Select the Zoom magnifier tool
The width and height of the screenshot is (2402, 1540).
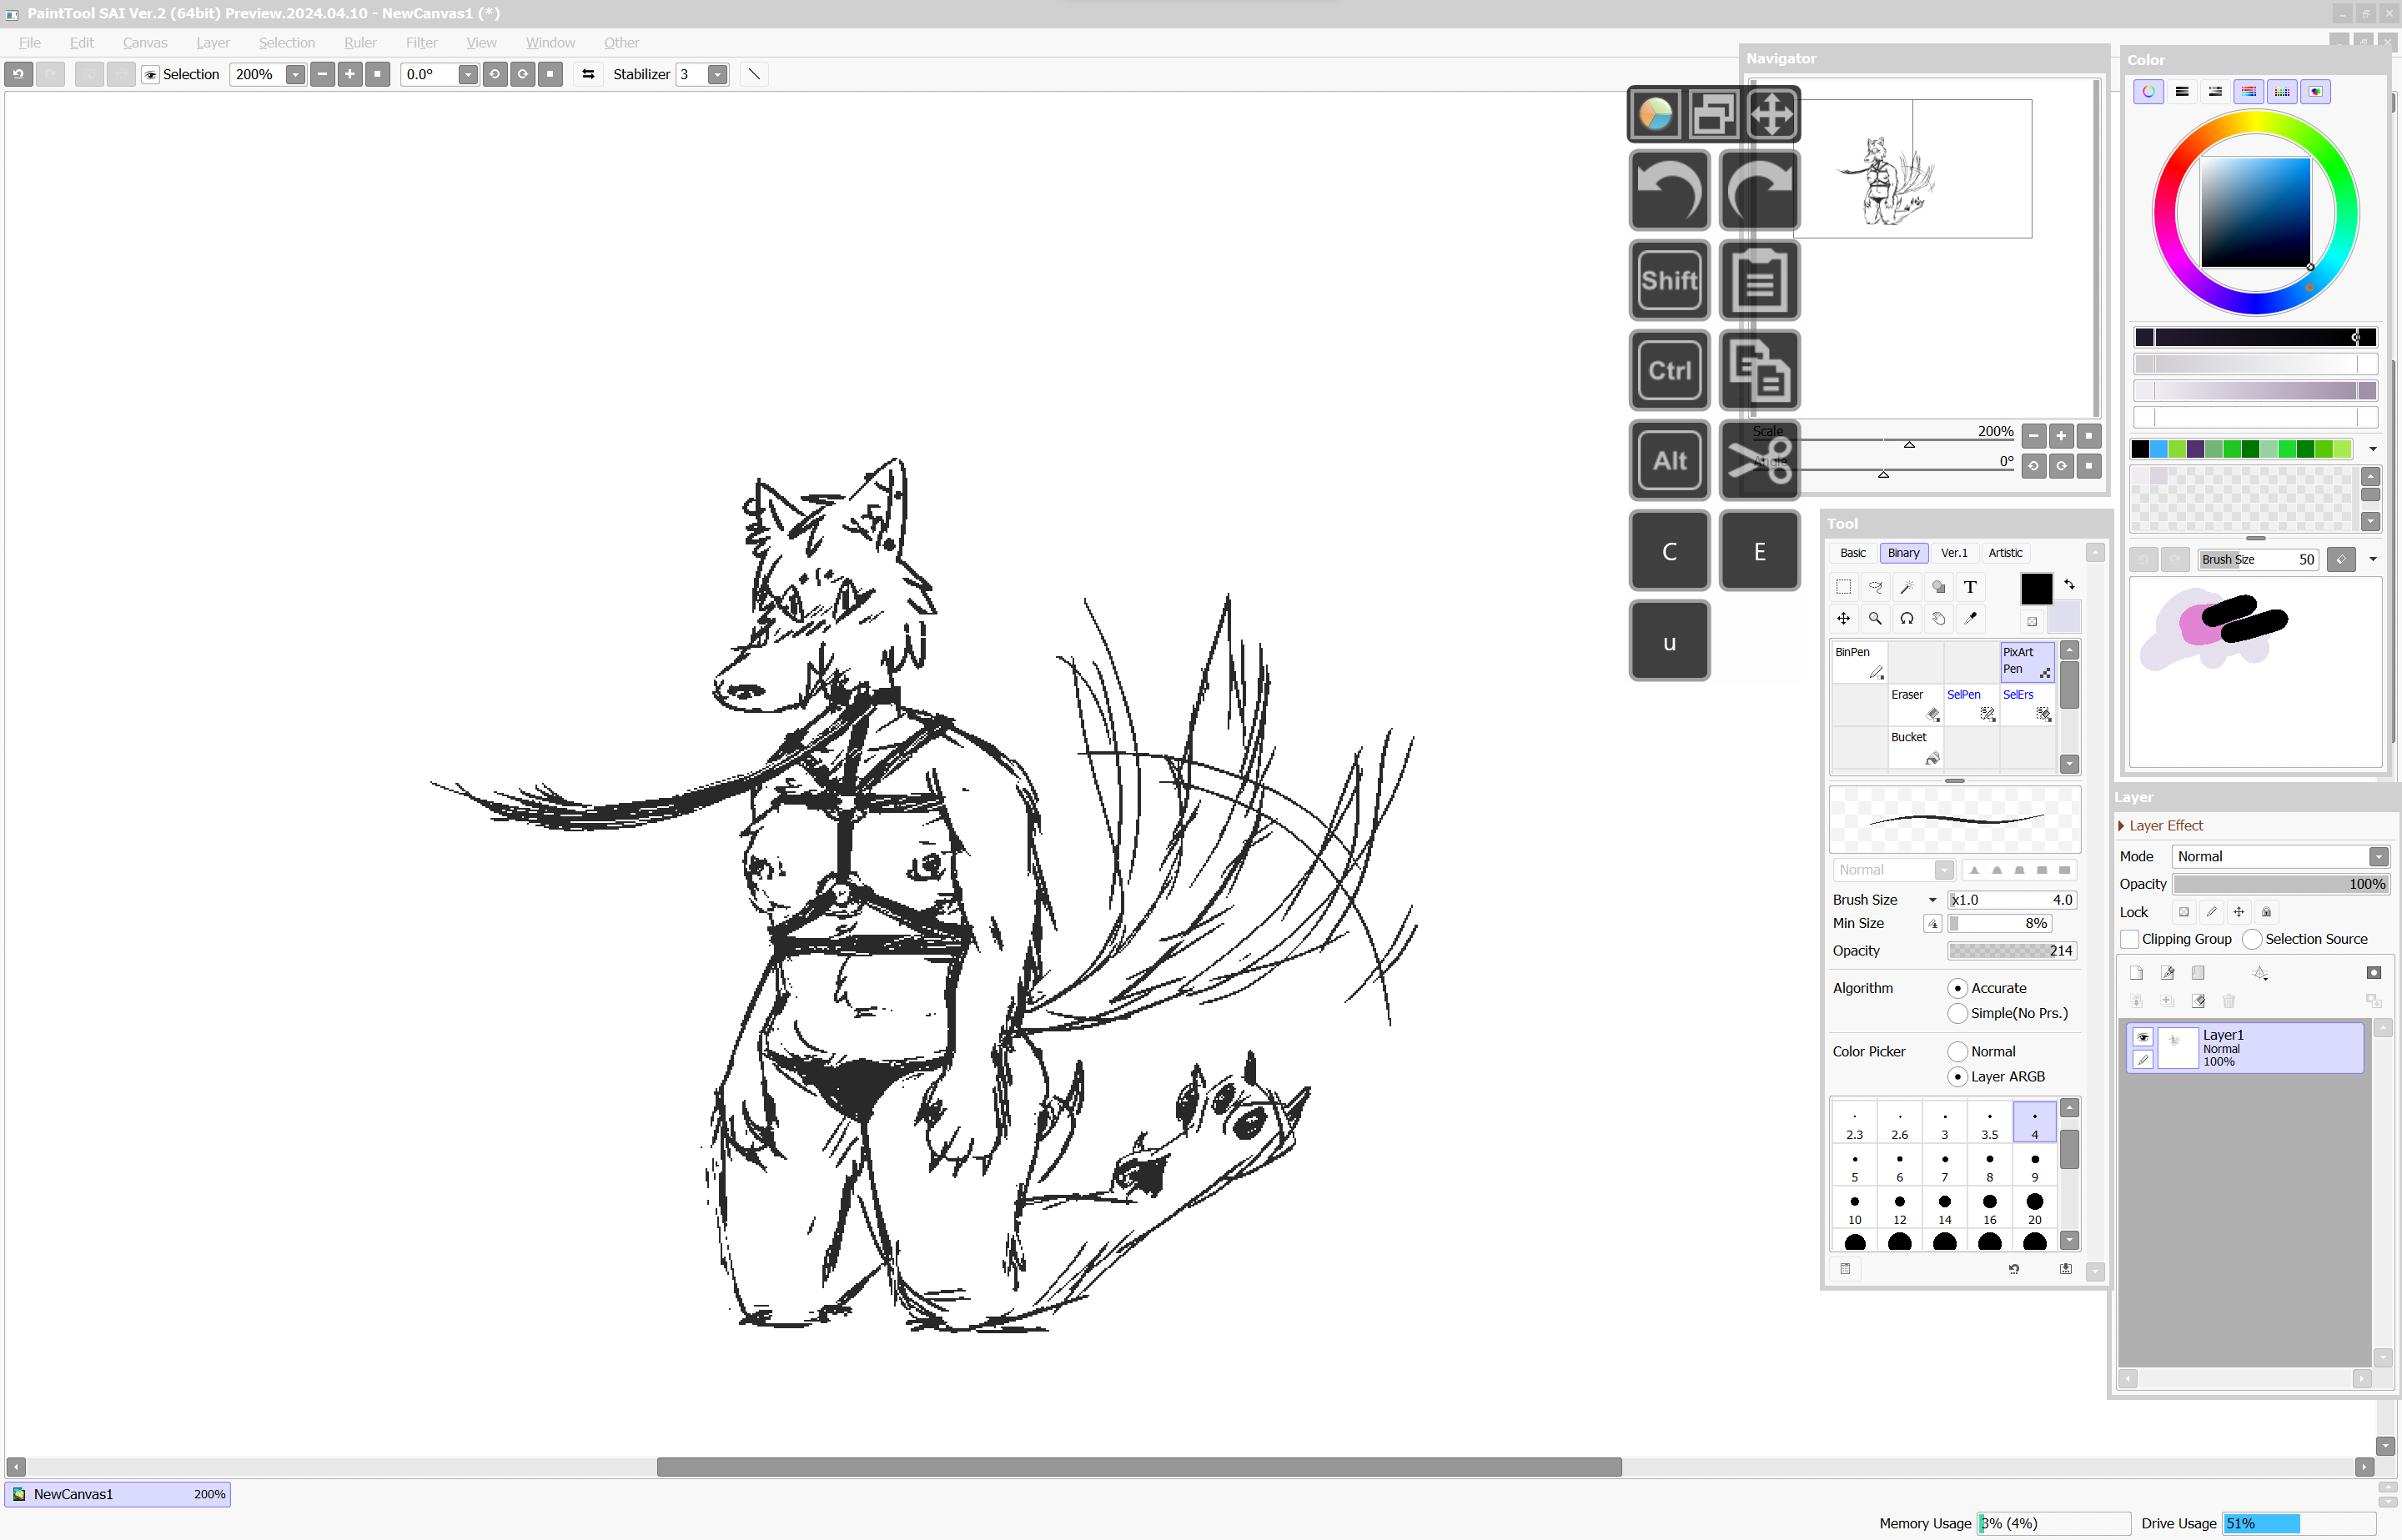(x=1875, y=619)
